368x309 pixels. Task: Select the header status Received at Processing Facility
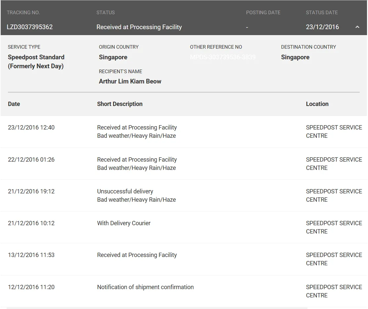[x=139, y=27]
